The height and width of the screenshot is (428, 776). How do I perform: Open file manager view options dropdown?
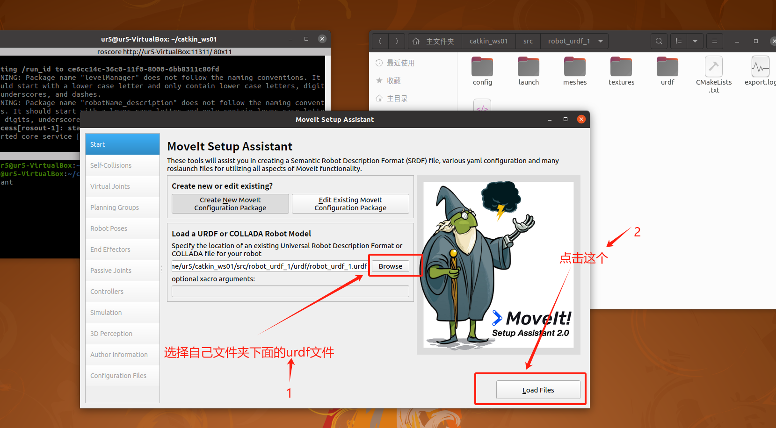click(x=695, y=41)
